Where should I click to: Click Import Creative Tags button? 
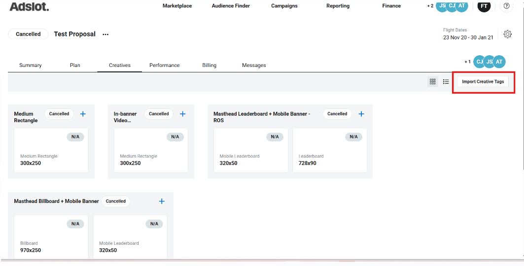(x=483, y=82)
